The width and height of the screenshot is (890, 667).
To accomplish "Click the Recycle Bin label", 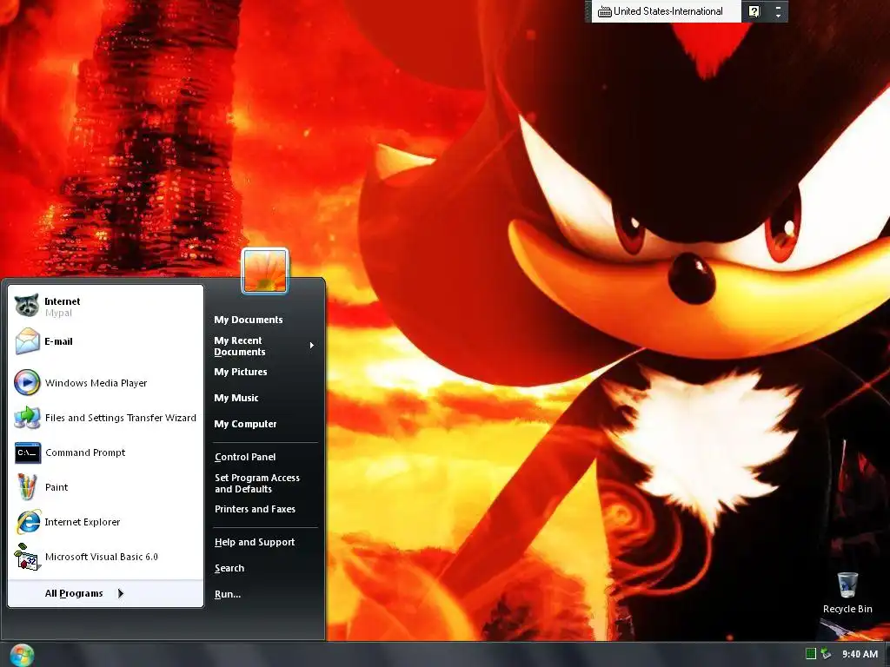I will pos(847,609).
